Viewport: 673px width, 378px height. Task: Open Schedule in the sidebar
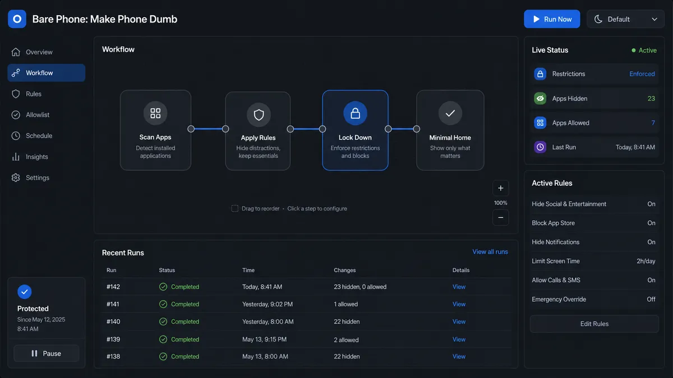(x=47, y=136)
